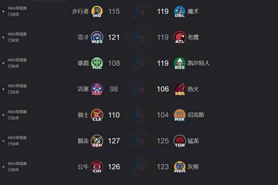Click the Denver Nuggets DEN logo
The width and height of the screenshot is (278, 185).
point(97,141)
